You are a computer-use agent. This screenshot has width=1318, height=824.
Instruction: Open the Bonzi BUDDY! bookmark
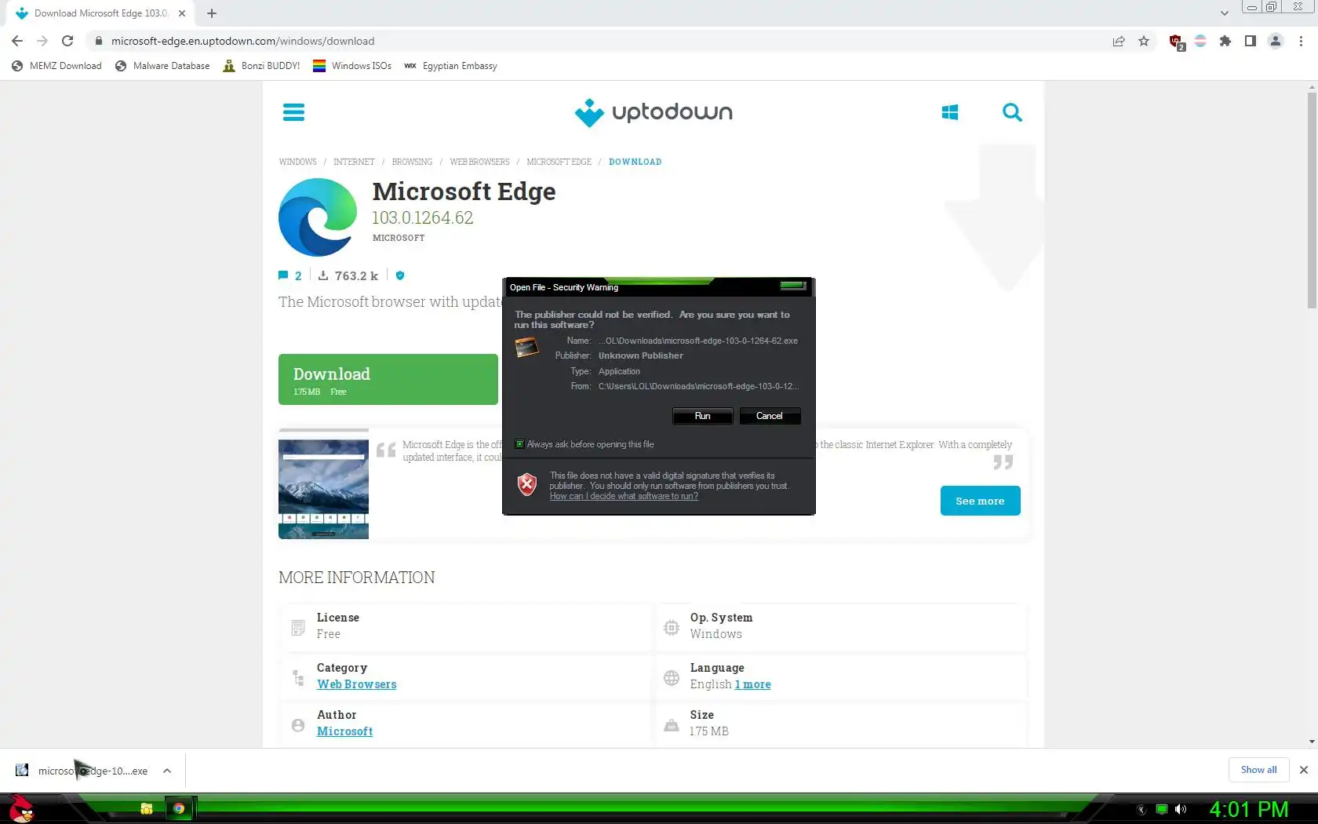[x=261, y=66]
